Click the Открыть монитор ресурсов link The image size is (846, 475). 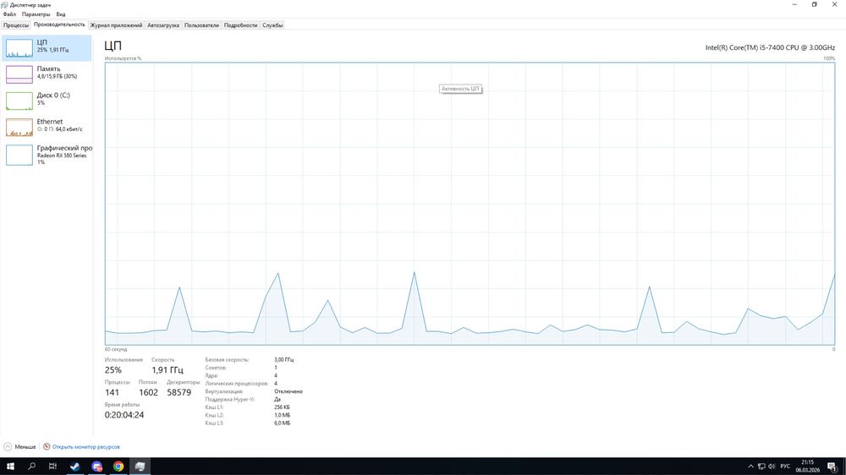[85, 446]
